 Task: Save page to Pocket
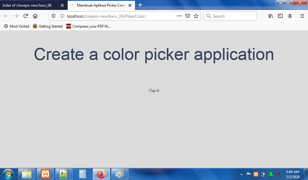(x=188, y=16)
